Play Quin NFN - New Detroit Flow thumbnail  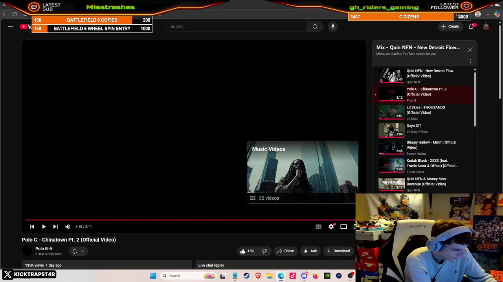391,76
